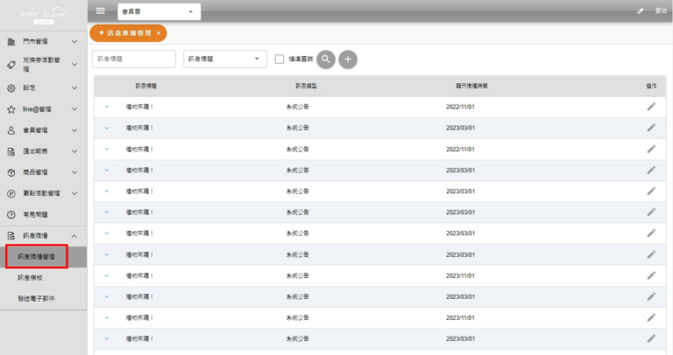
Task: Select 發送電子郵件 in the sidebar
Action: (x=36, y=298)
